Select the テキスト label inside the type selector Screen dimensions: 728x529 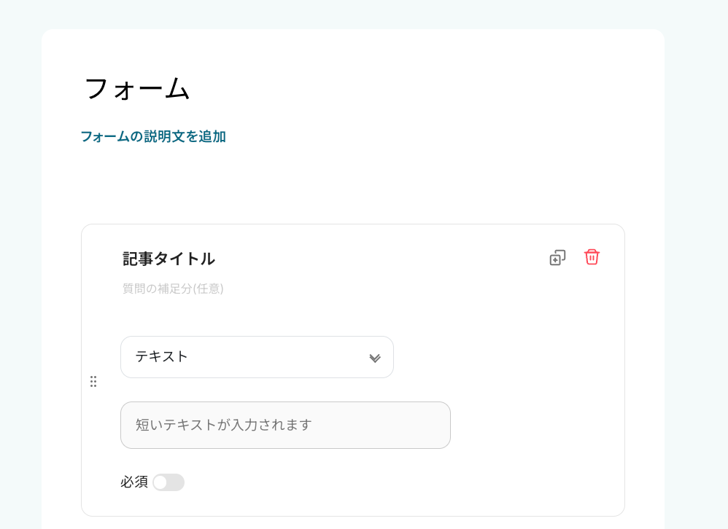point(161,356)
